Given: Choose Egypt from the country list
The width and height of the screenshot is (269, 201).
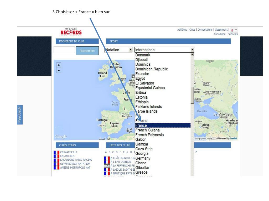Looking at the screenshot, I should click(x=163, y=79).
